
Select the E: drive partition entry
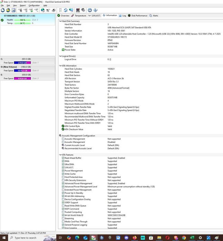point(28,77)
